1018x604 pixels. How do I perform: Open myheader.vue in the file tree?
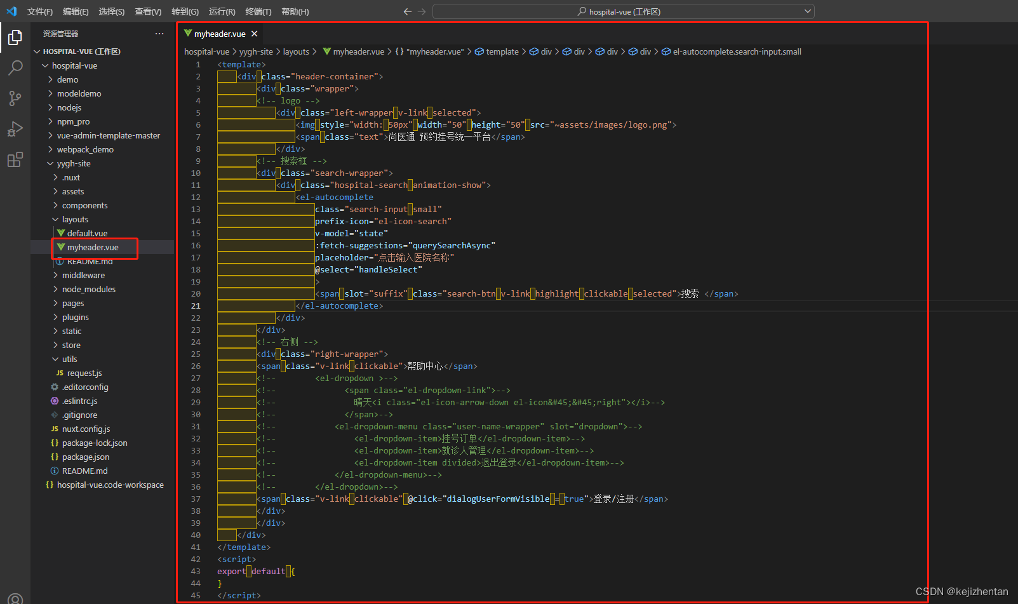[x=93, y=247]
